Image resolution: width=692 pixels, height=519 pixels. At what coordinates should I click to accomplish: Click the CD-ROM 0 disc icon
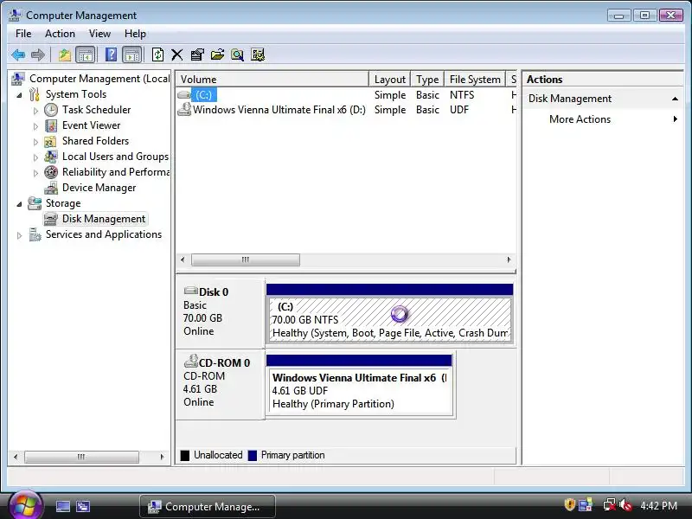(190, 361)
